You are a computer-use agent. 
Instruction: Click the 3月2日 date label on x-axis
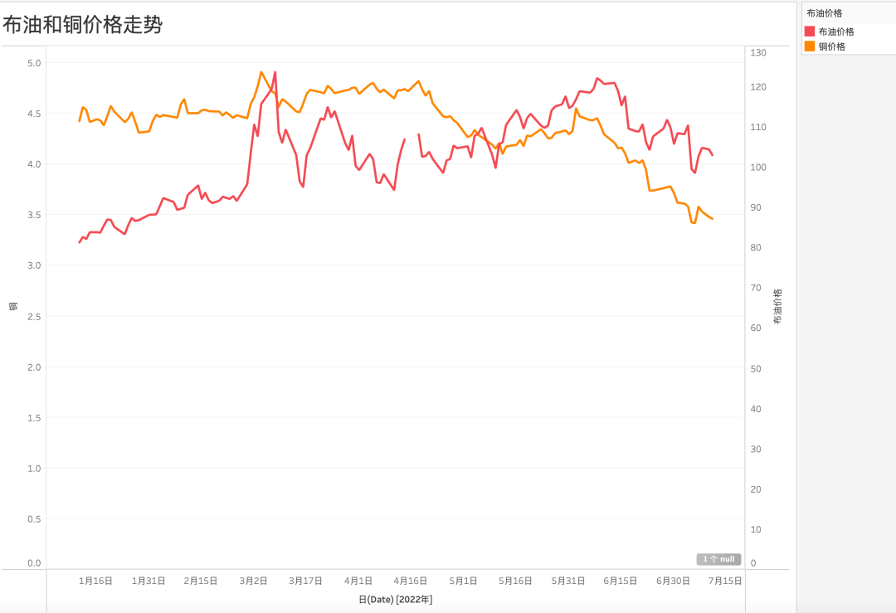click(254, 581)
